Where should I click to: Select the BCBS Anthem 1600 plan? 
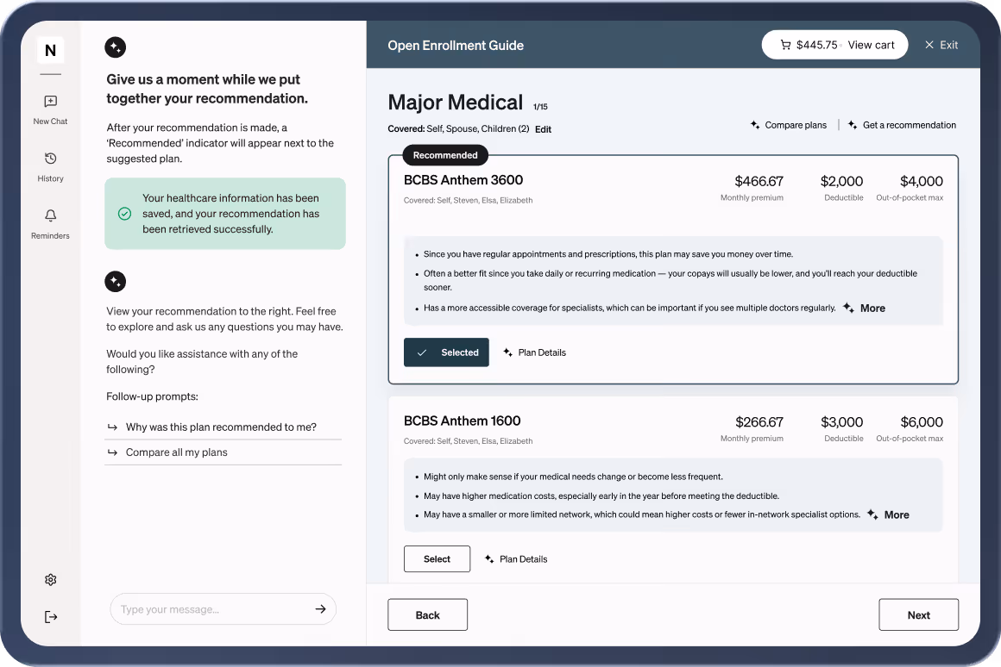(437, 558)
